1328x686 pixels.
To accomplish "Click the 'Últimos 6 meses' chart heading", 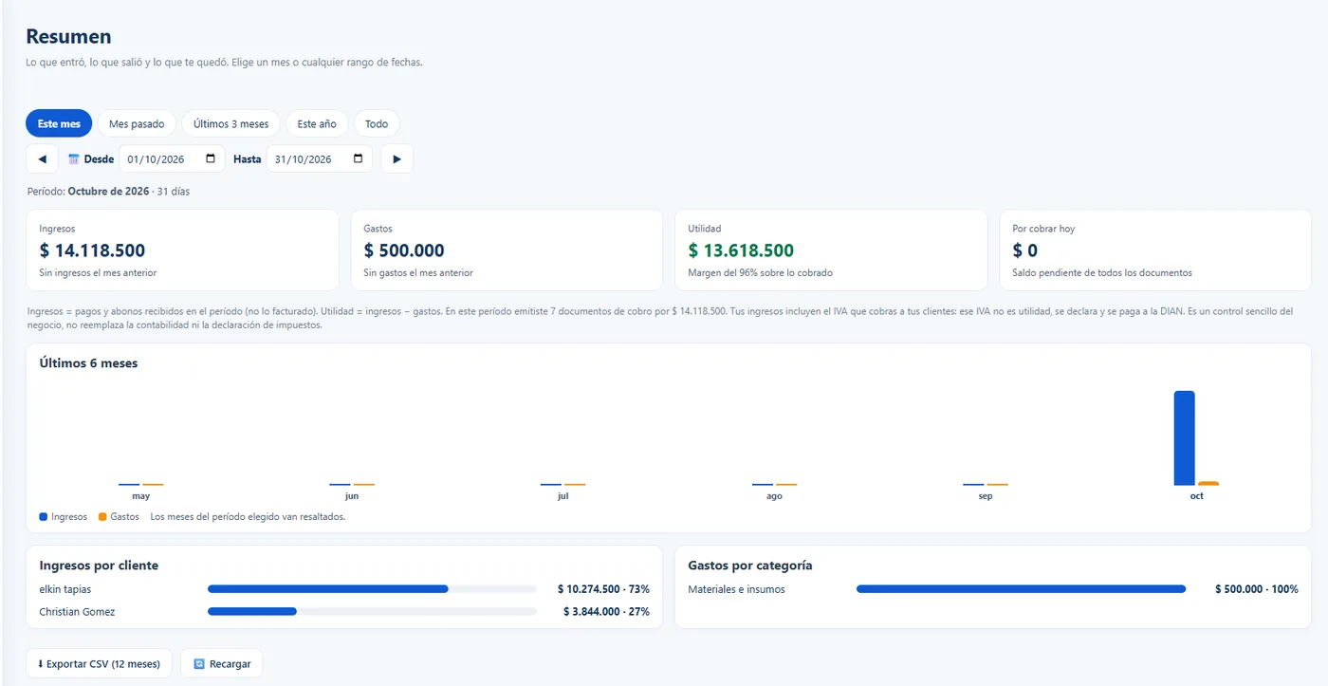I will click(88, 362).
